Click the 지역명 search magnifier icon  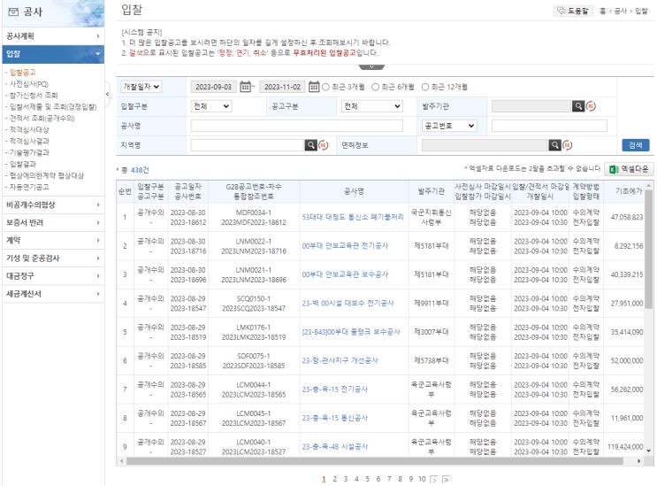coord(311,145)
